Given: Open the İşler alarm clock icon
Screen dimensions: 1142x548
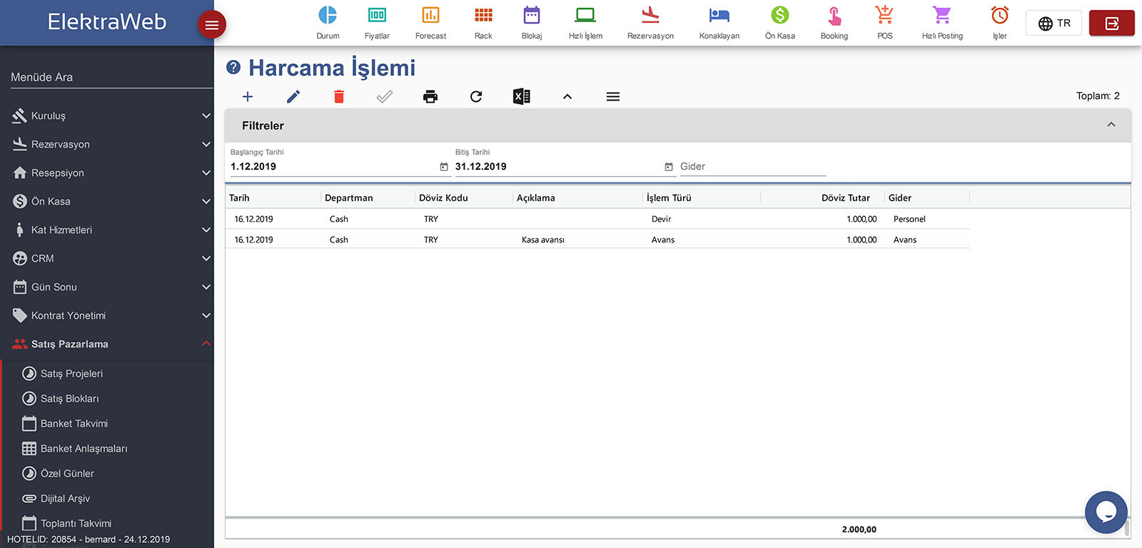Looking at the screenshot, I should click(x=1000, y=15).
